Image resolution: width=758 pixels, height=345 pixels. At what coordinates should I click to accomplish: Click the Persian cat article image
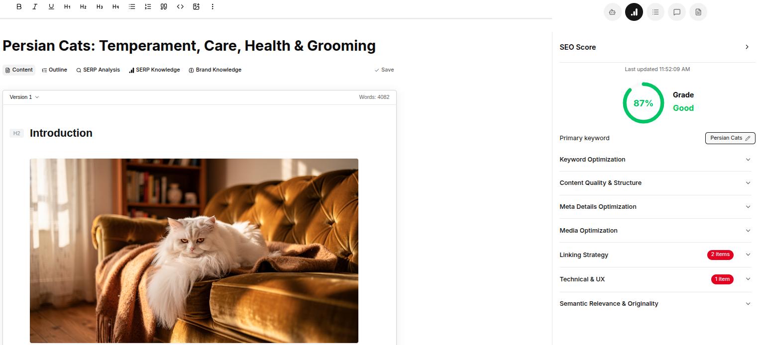[x=194, y=251]
